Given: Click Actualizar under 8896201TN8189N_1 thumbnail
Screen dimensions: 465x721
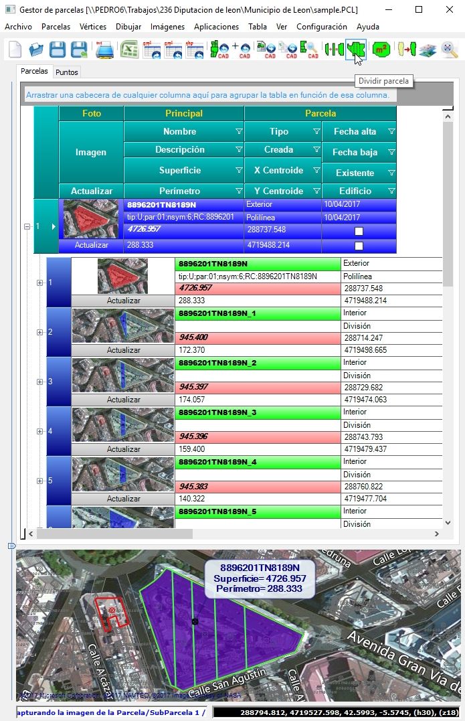Looking at the screenshot, I should 123,350.
